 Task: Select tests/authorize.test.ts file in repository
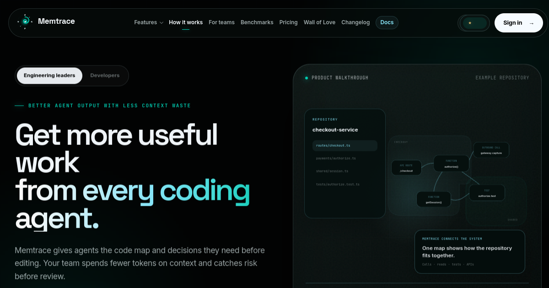345,184
